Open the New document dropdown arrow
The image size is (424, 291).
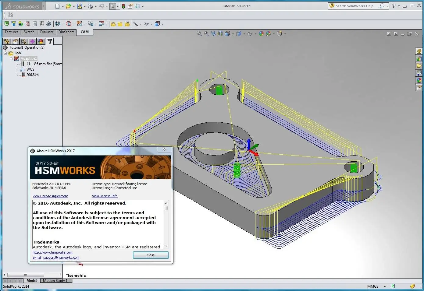coord(63,6)
